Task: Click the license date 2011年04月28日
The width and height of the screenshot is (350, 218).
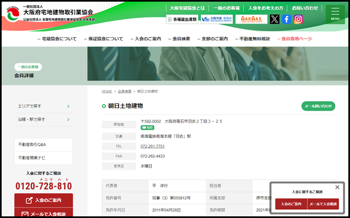Action: click(x=166, y=210)
